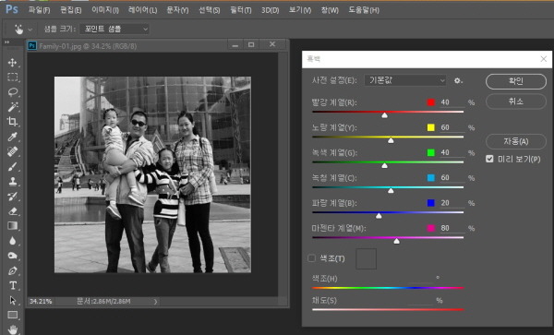
Task: Close the 흑백 dialog
Action: (x=544, y=59)
